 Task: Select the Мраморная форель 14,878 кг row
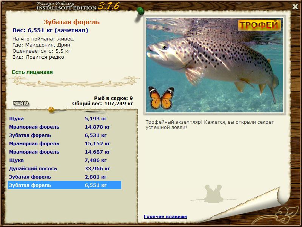(65, 127)
